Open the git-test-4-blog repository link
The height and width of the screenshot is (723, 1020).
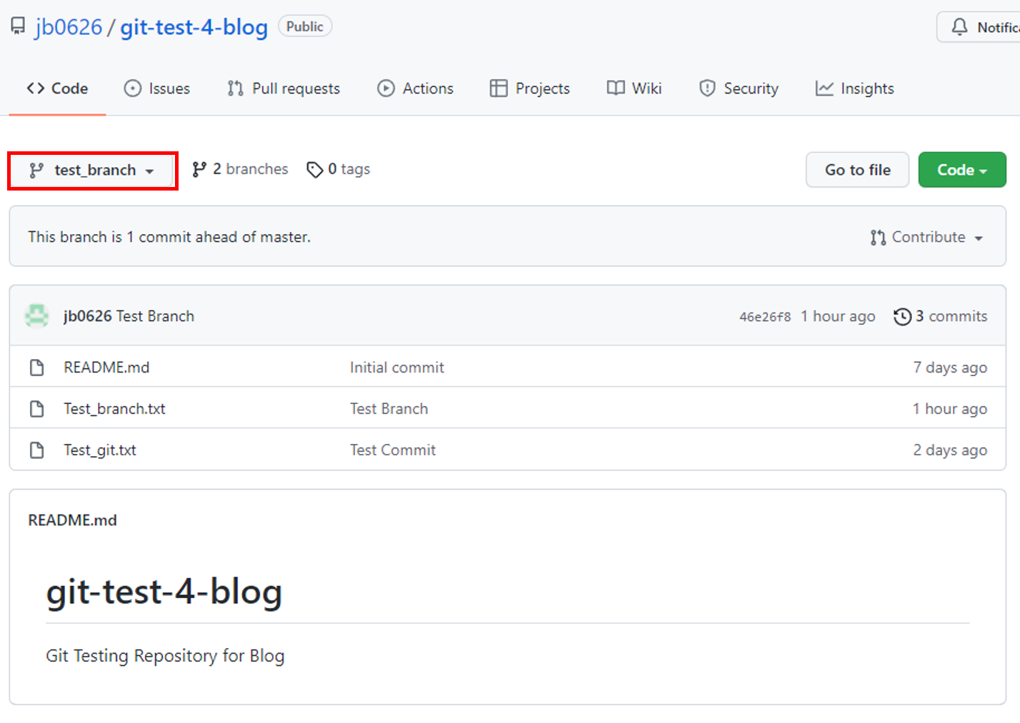[194, 27]
